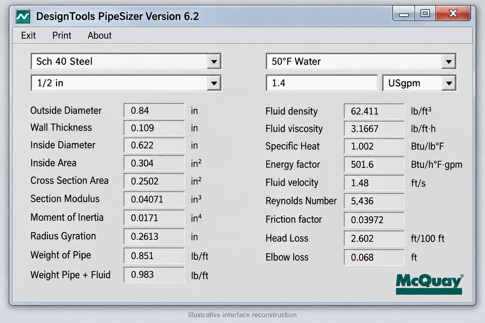The height and width of the screenshot is (323, 485).
Task: Click the Radius Gyration value 0.2613
Action: [154, 236]
